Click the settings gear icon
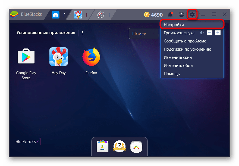 point(192,14)
